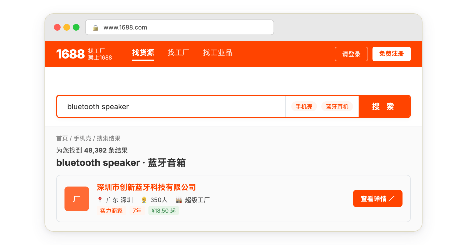
Task: Click the 超级工厂 label
Action: [197, 200]
